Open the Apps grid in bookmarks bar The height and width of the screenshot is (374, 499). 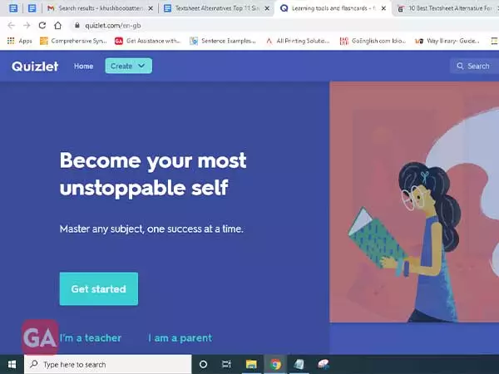point(20,41)
